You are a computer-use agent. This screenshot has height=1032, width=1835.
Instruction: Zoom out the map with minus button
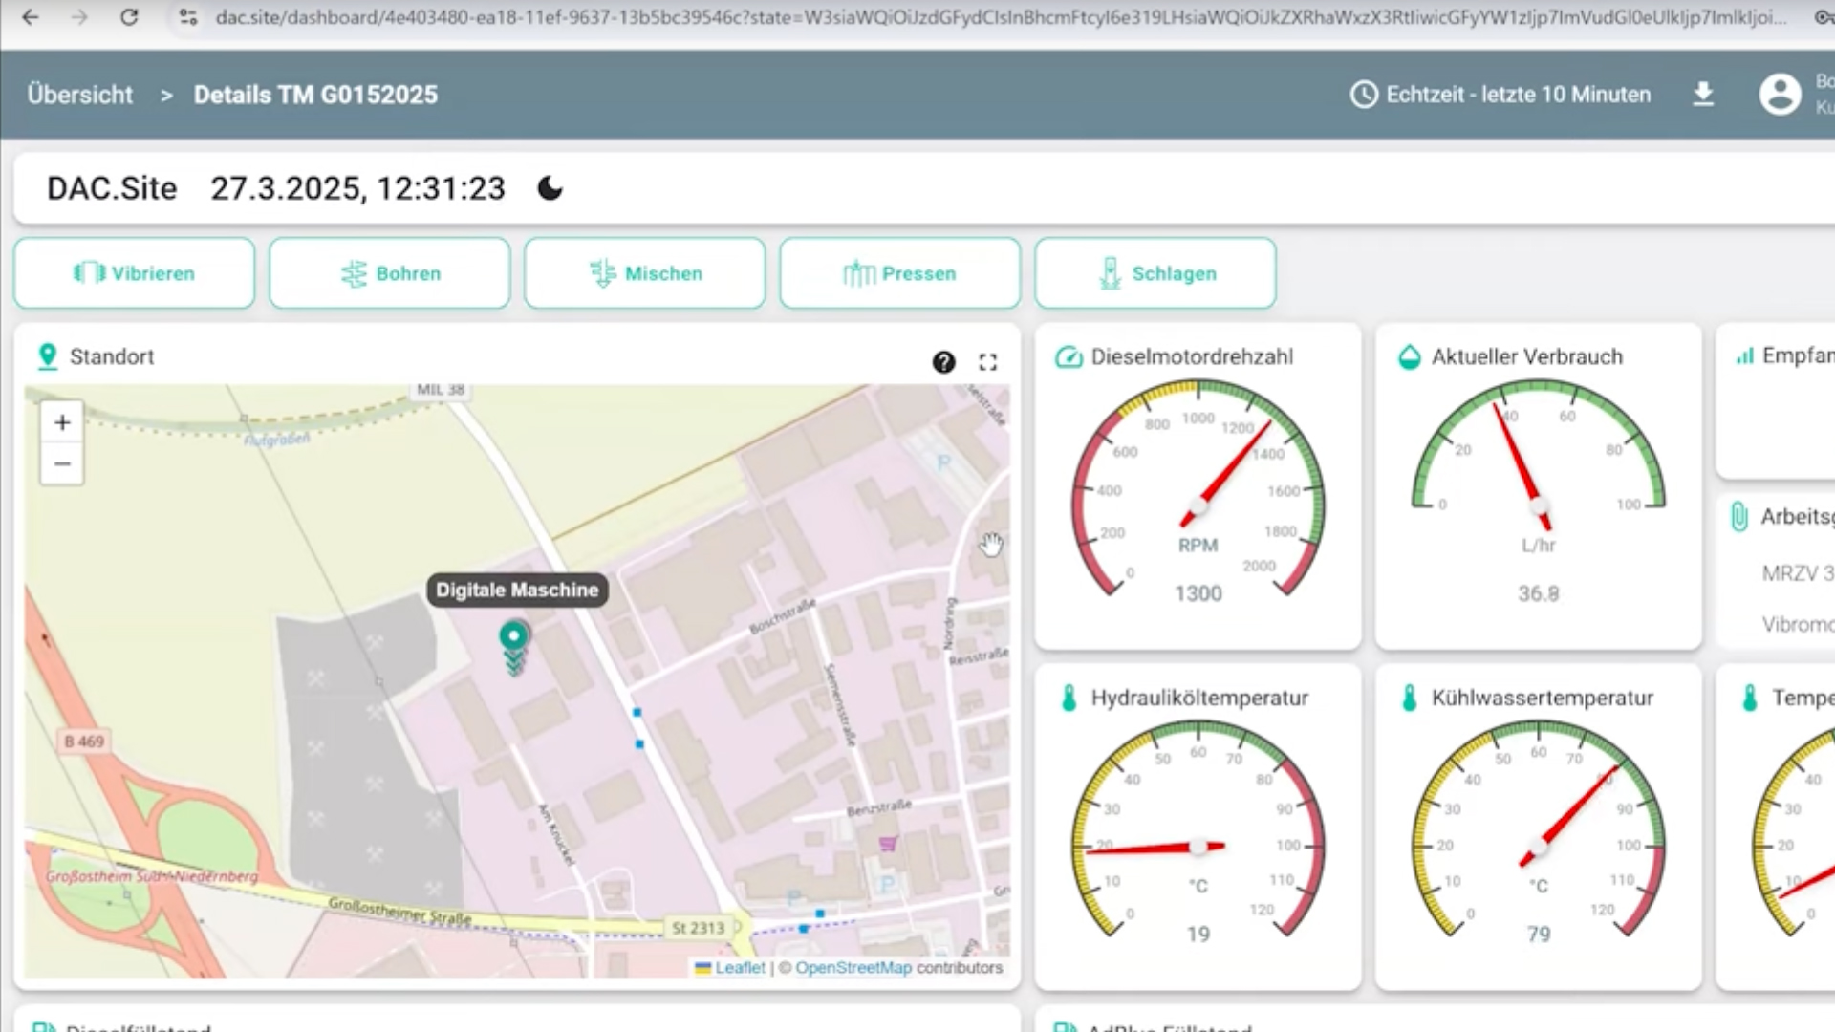(62, 464)
